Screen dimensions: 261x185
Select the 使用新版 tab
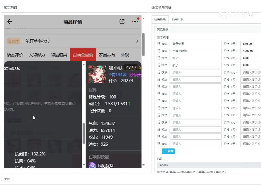(x=160, y=19)
